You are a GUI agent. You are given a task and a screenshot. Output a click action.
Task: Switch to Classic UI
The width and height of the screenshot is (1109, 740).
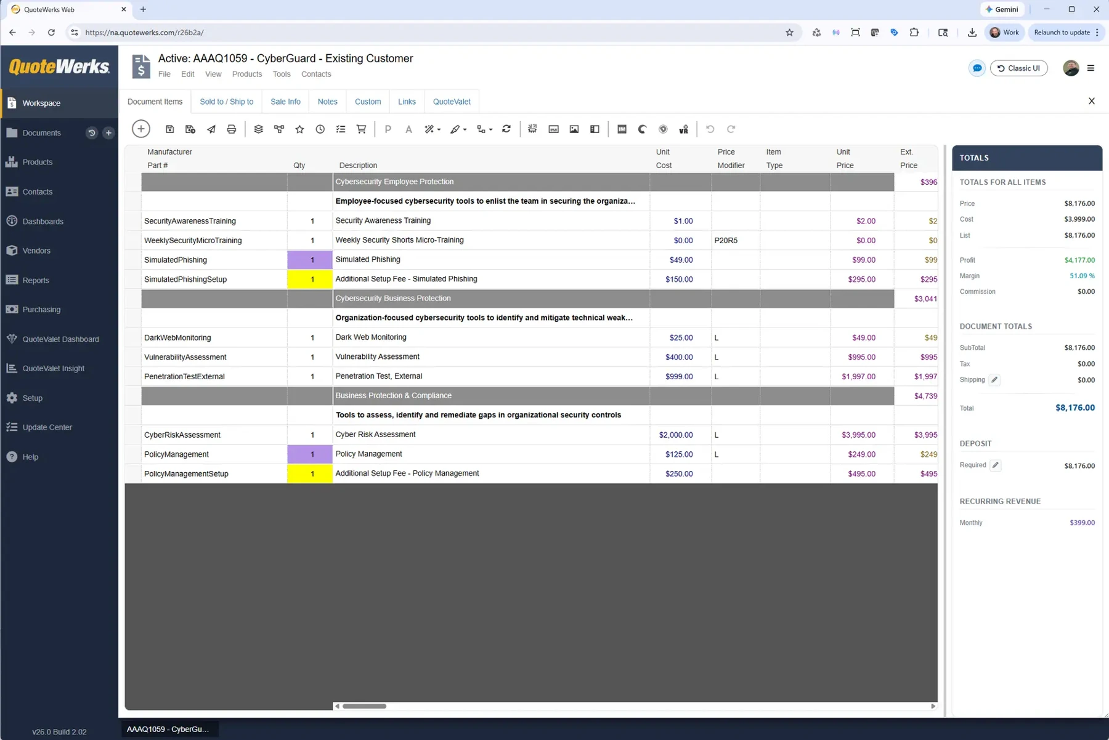coord(1018,68)
